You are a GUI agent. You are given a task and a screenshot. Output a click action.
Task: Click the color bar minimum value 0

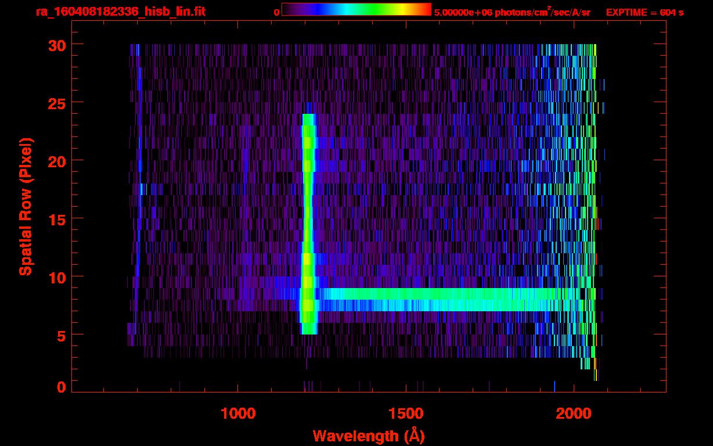pyautogui.click(x=276, y=12)
